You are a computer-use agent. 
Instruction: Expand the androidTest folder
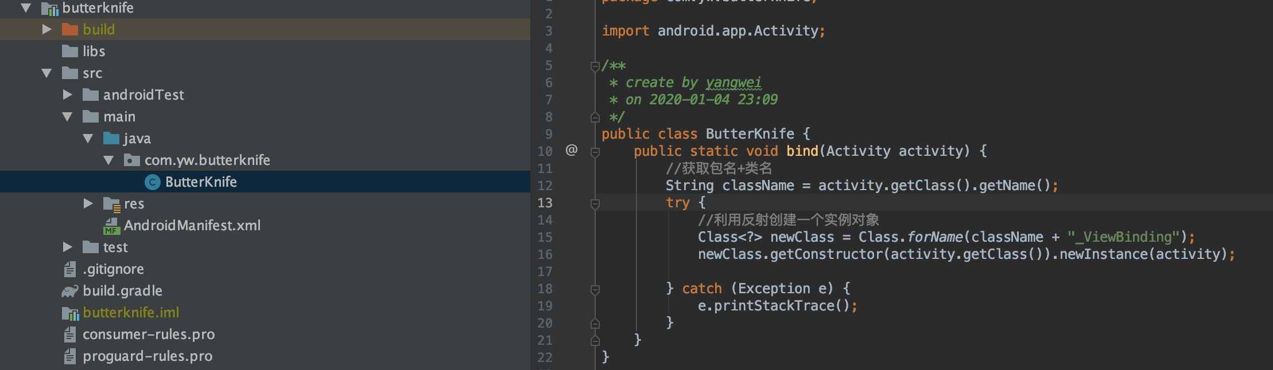(68, 95)
